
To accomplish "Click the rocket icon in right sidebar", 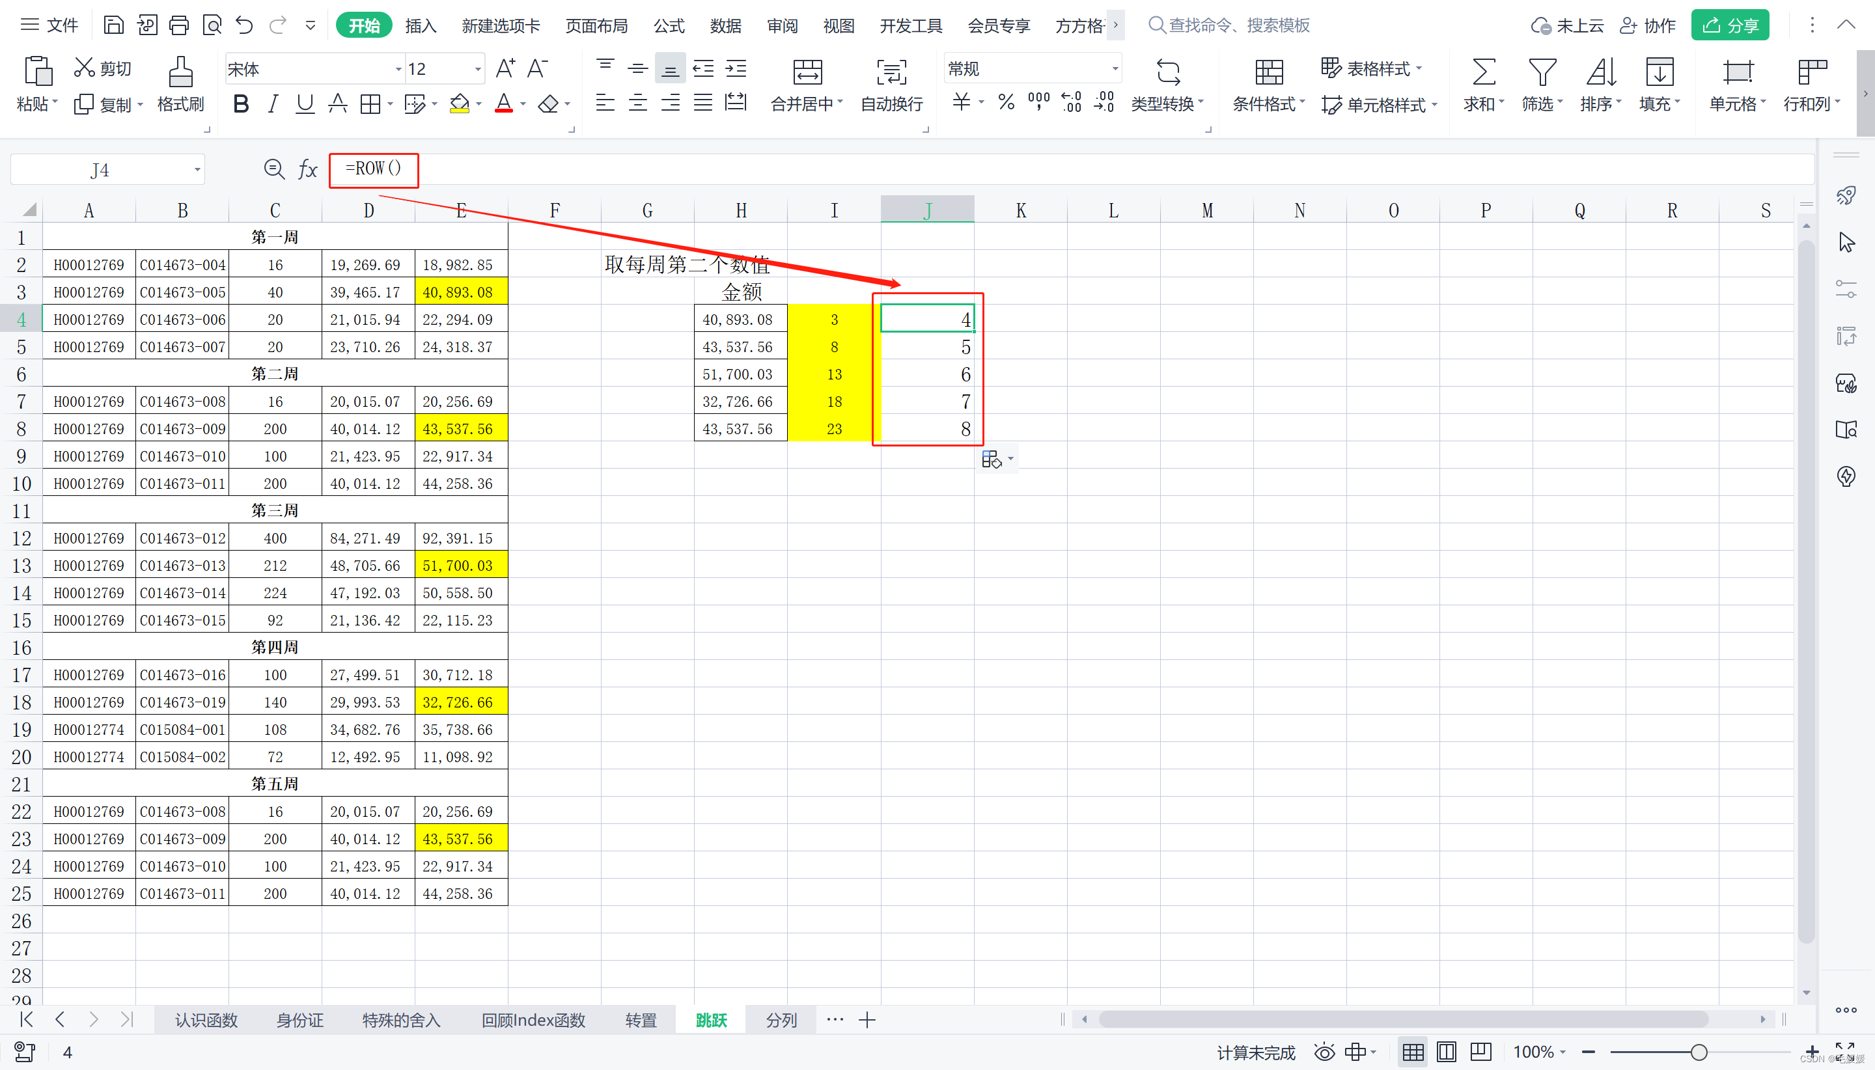I will coord(1846,195).
